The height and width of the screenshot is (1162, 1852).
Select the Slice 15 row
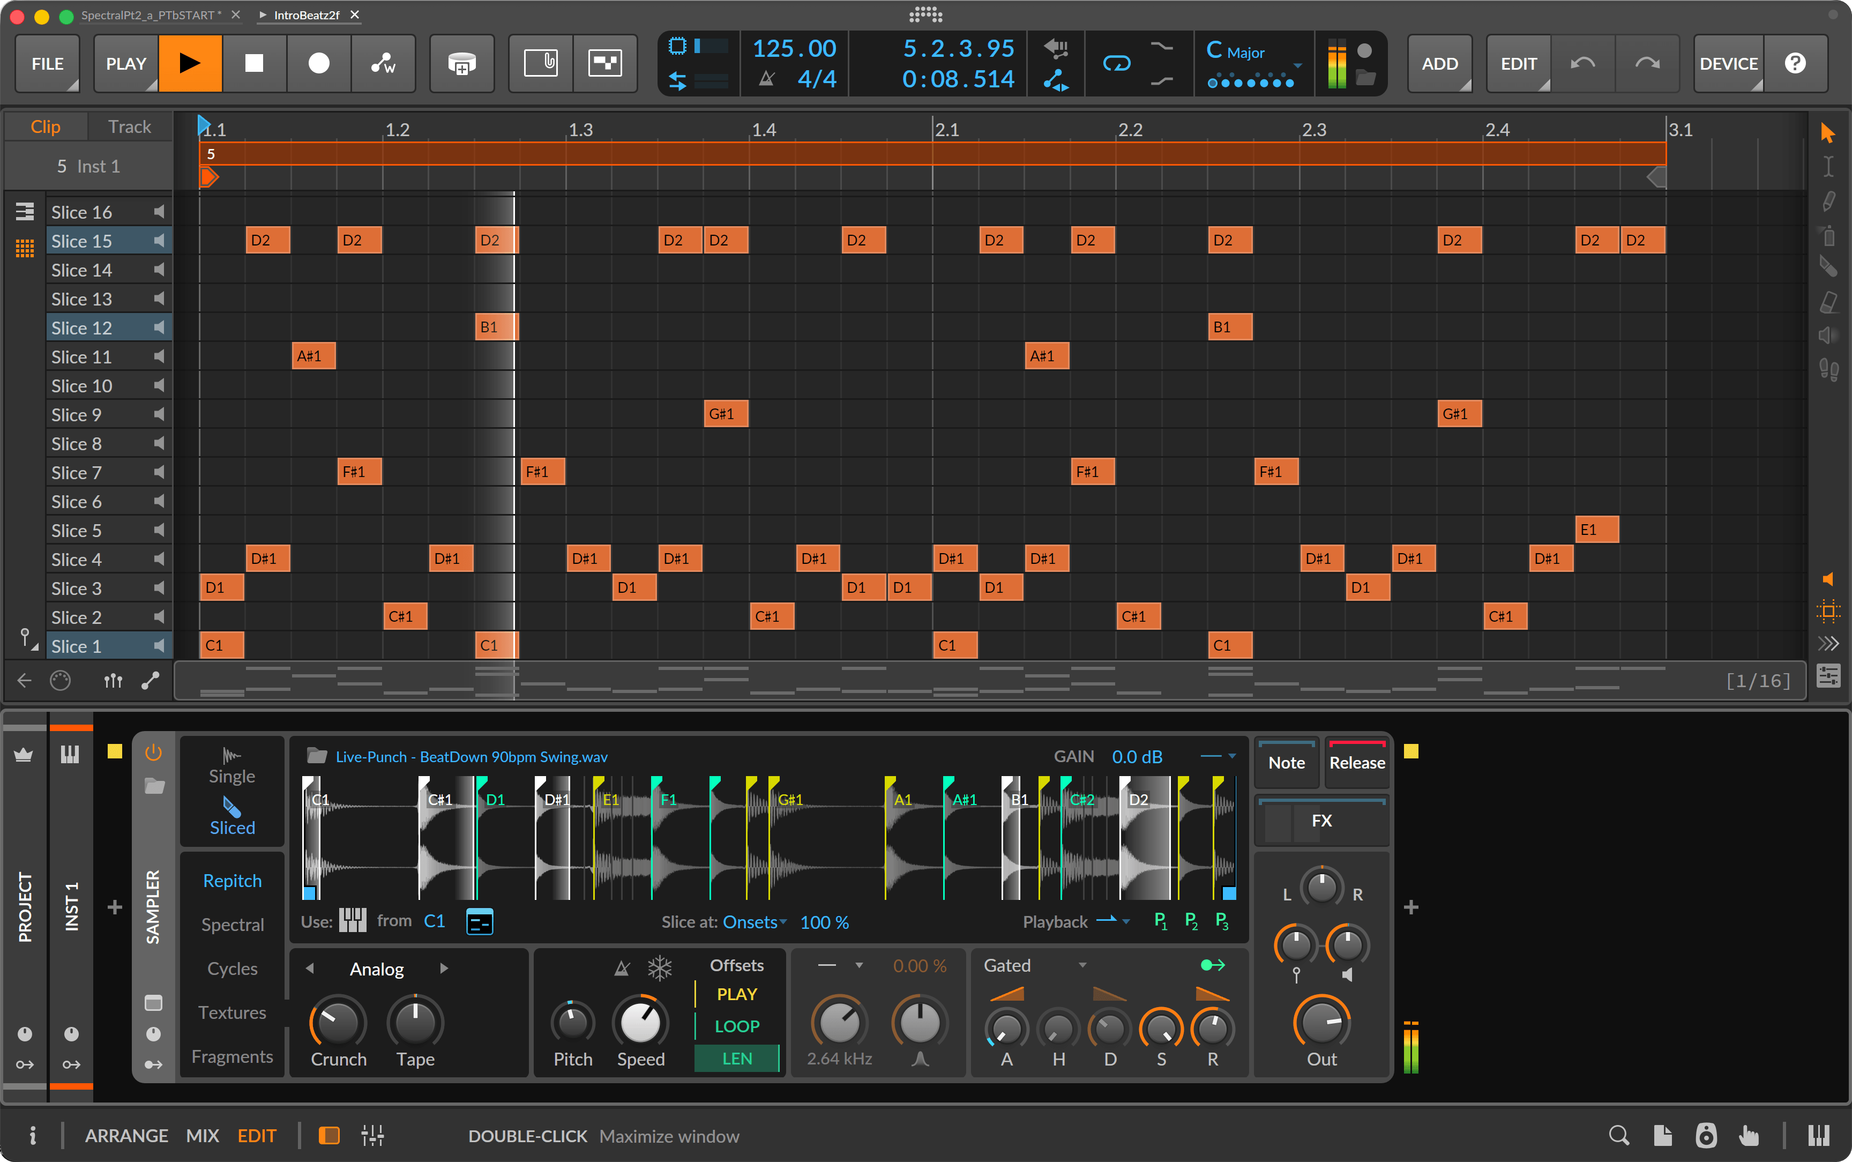(109, 241)
